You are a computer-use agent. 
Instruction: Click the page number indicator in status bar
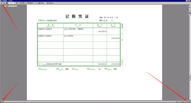(x=2, y=102)
